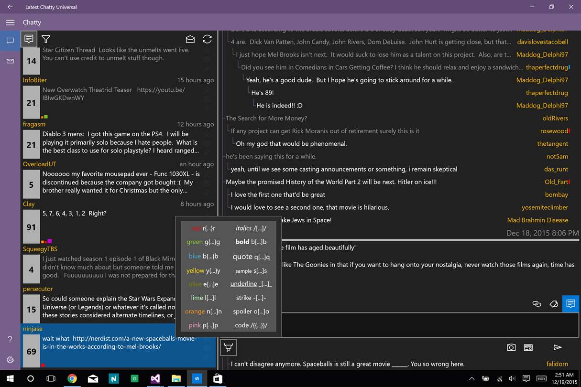
Task: Choose sample s[...]s formatting
Action: (251, 271)
